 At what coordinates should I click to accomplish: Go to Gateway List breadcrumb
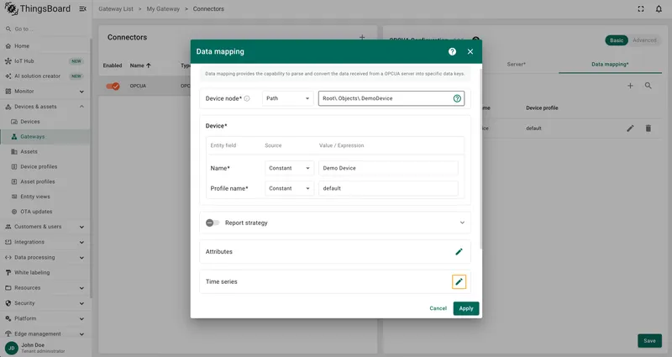[x=116, y=8]
